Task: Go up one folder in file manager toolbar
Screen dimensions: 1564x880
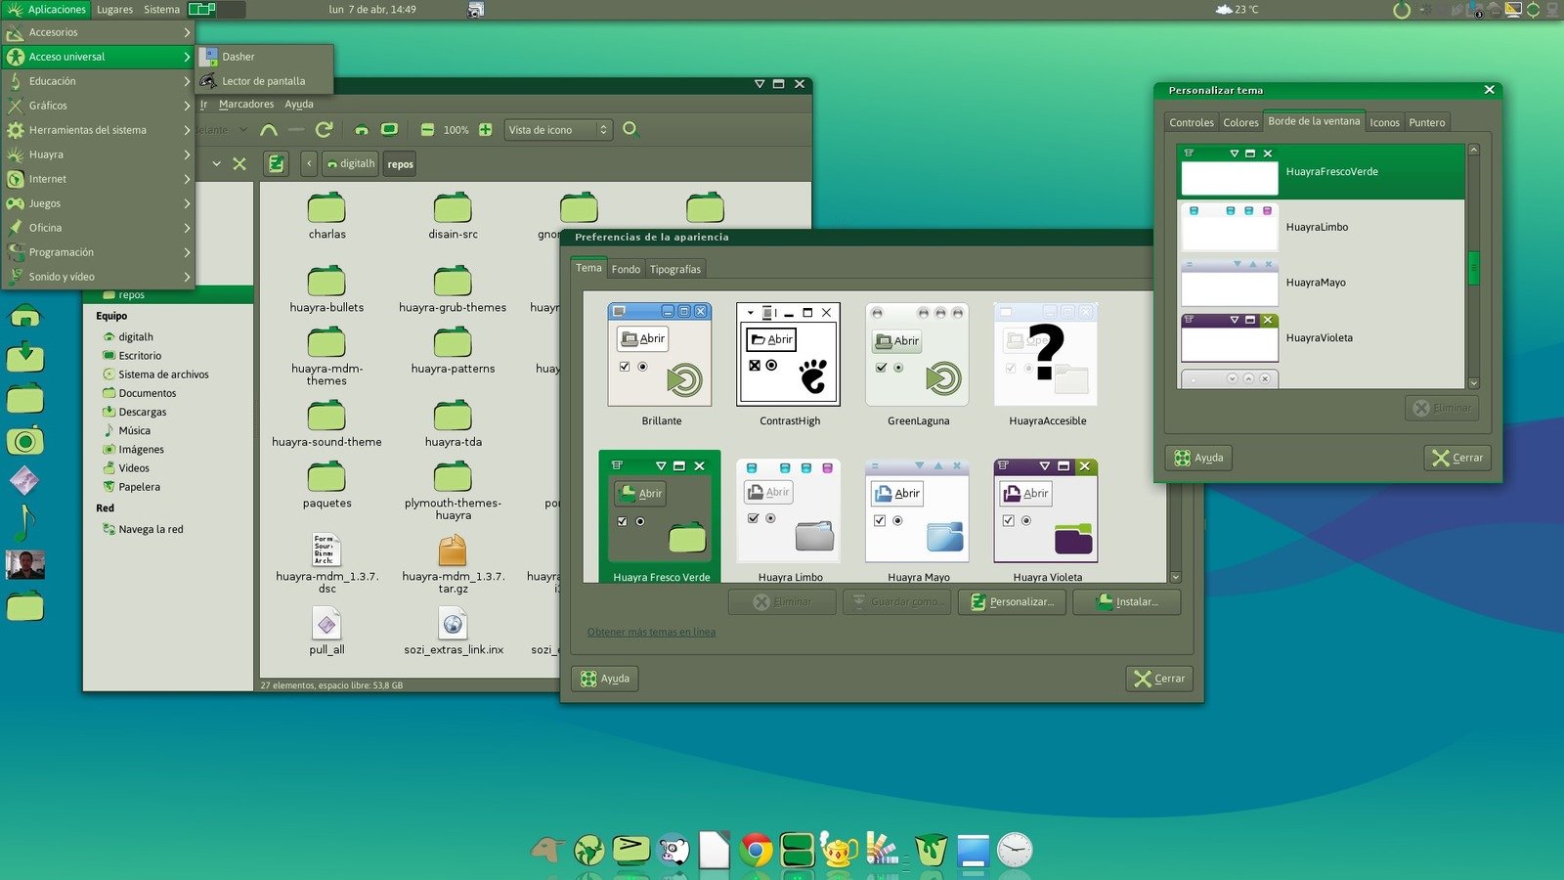Action: pyautogui.click(x=269, y=130)
